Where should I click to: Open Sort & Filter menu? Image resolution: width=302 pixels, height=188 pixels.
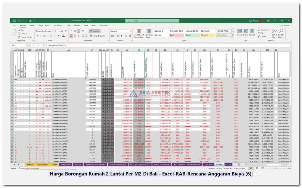tap(274, 33)
